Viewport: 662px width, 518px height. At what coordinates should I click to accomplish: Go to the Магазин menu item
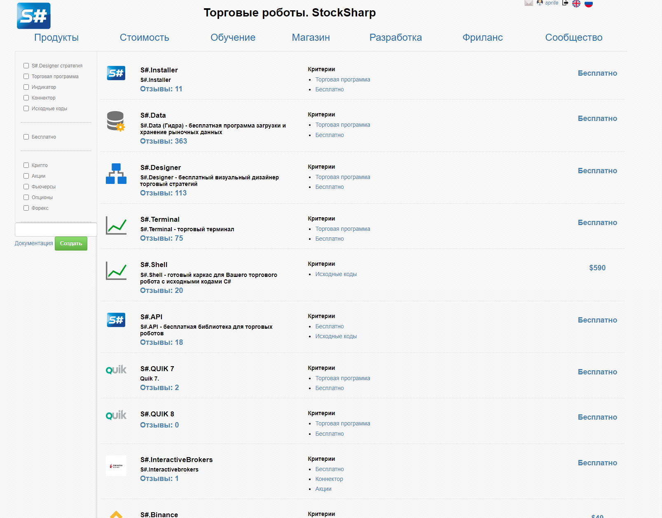(x=311, y=37)
